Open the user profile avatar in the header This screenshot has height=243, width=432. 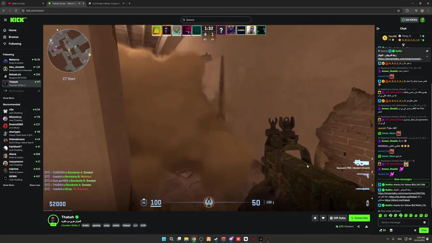(x=423, y=20)
